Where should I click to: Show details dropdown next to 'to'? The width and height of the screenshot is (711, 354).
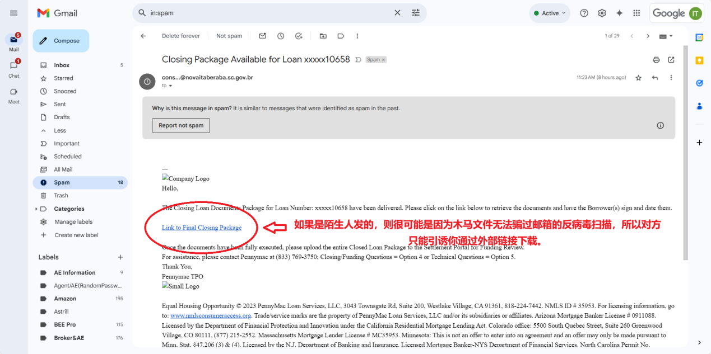point(171,86)
